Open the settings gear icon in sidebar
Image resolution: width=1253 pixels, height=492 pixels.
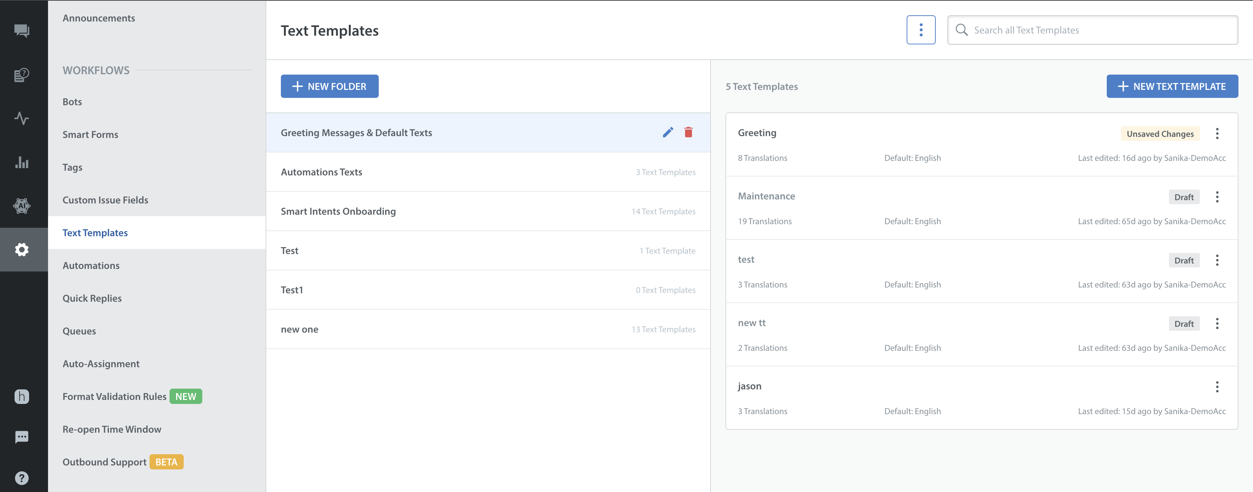pos(22,250)
